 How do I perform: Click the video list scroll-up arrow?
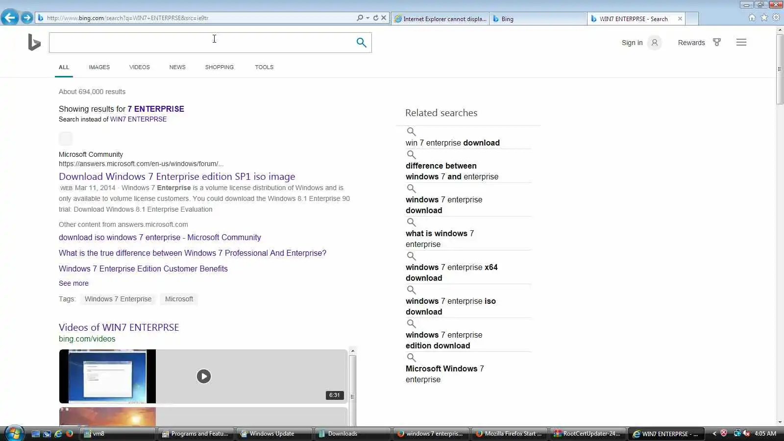tap(352, 351)
